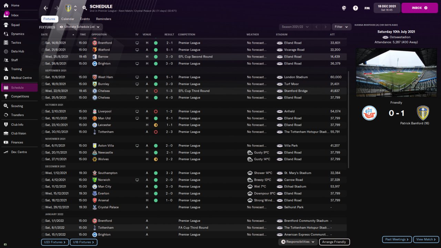This screenshot has width=441, height=248.
Task: Click the 6 - 1 result against Man Utd
Action: click(169, 118)
